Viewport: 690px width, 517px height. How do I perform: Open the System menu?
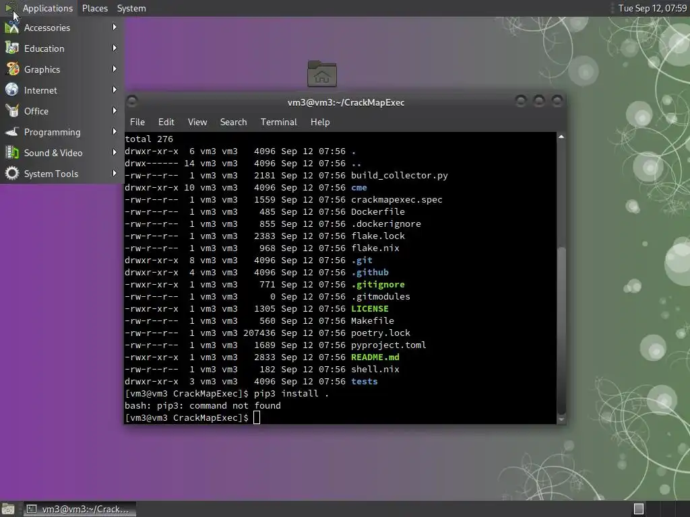coord(131,8)
